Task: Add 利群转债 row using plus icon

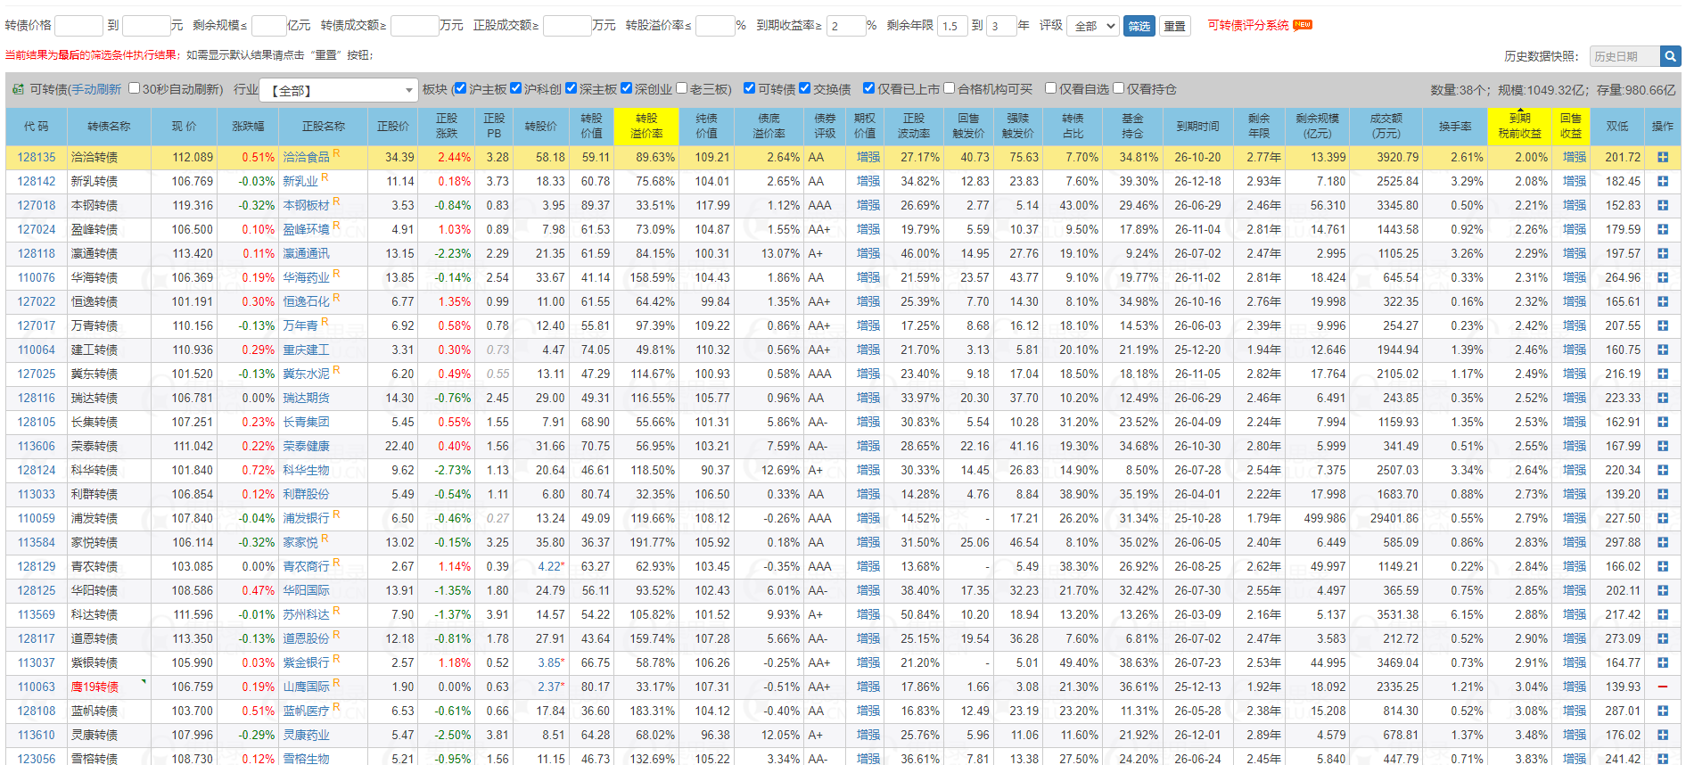Action: click(x=1662, y=494)
